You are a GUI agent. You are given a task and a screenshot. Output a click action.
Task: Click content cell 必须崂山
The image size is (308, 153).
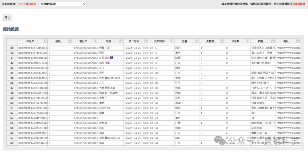263,128
